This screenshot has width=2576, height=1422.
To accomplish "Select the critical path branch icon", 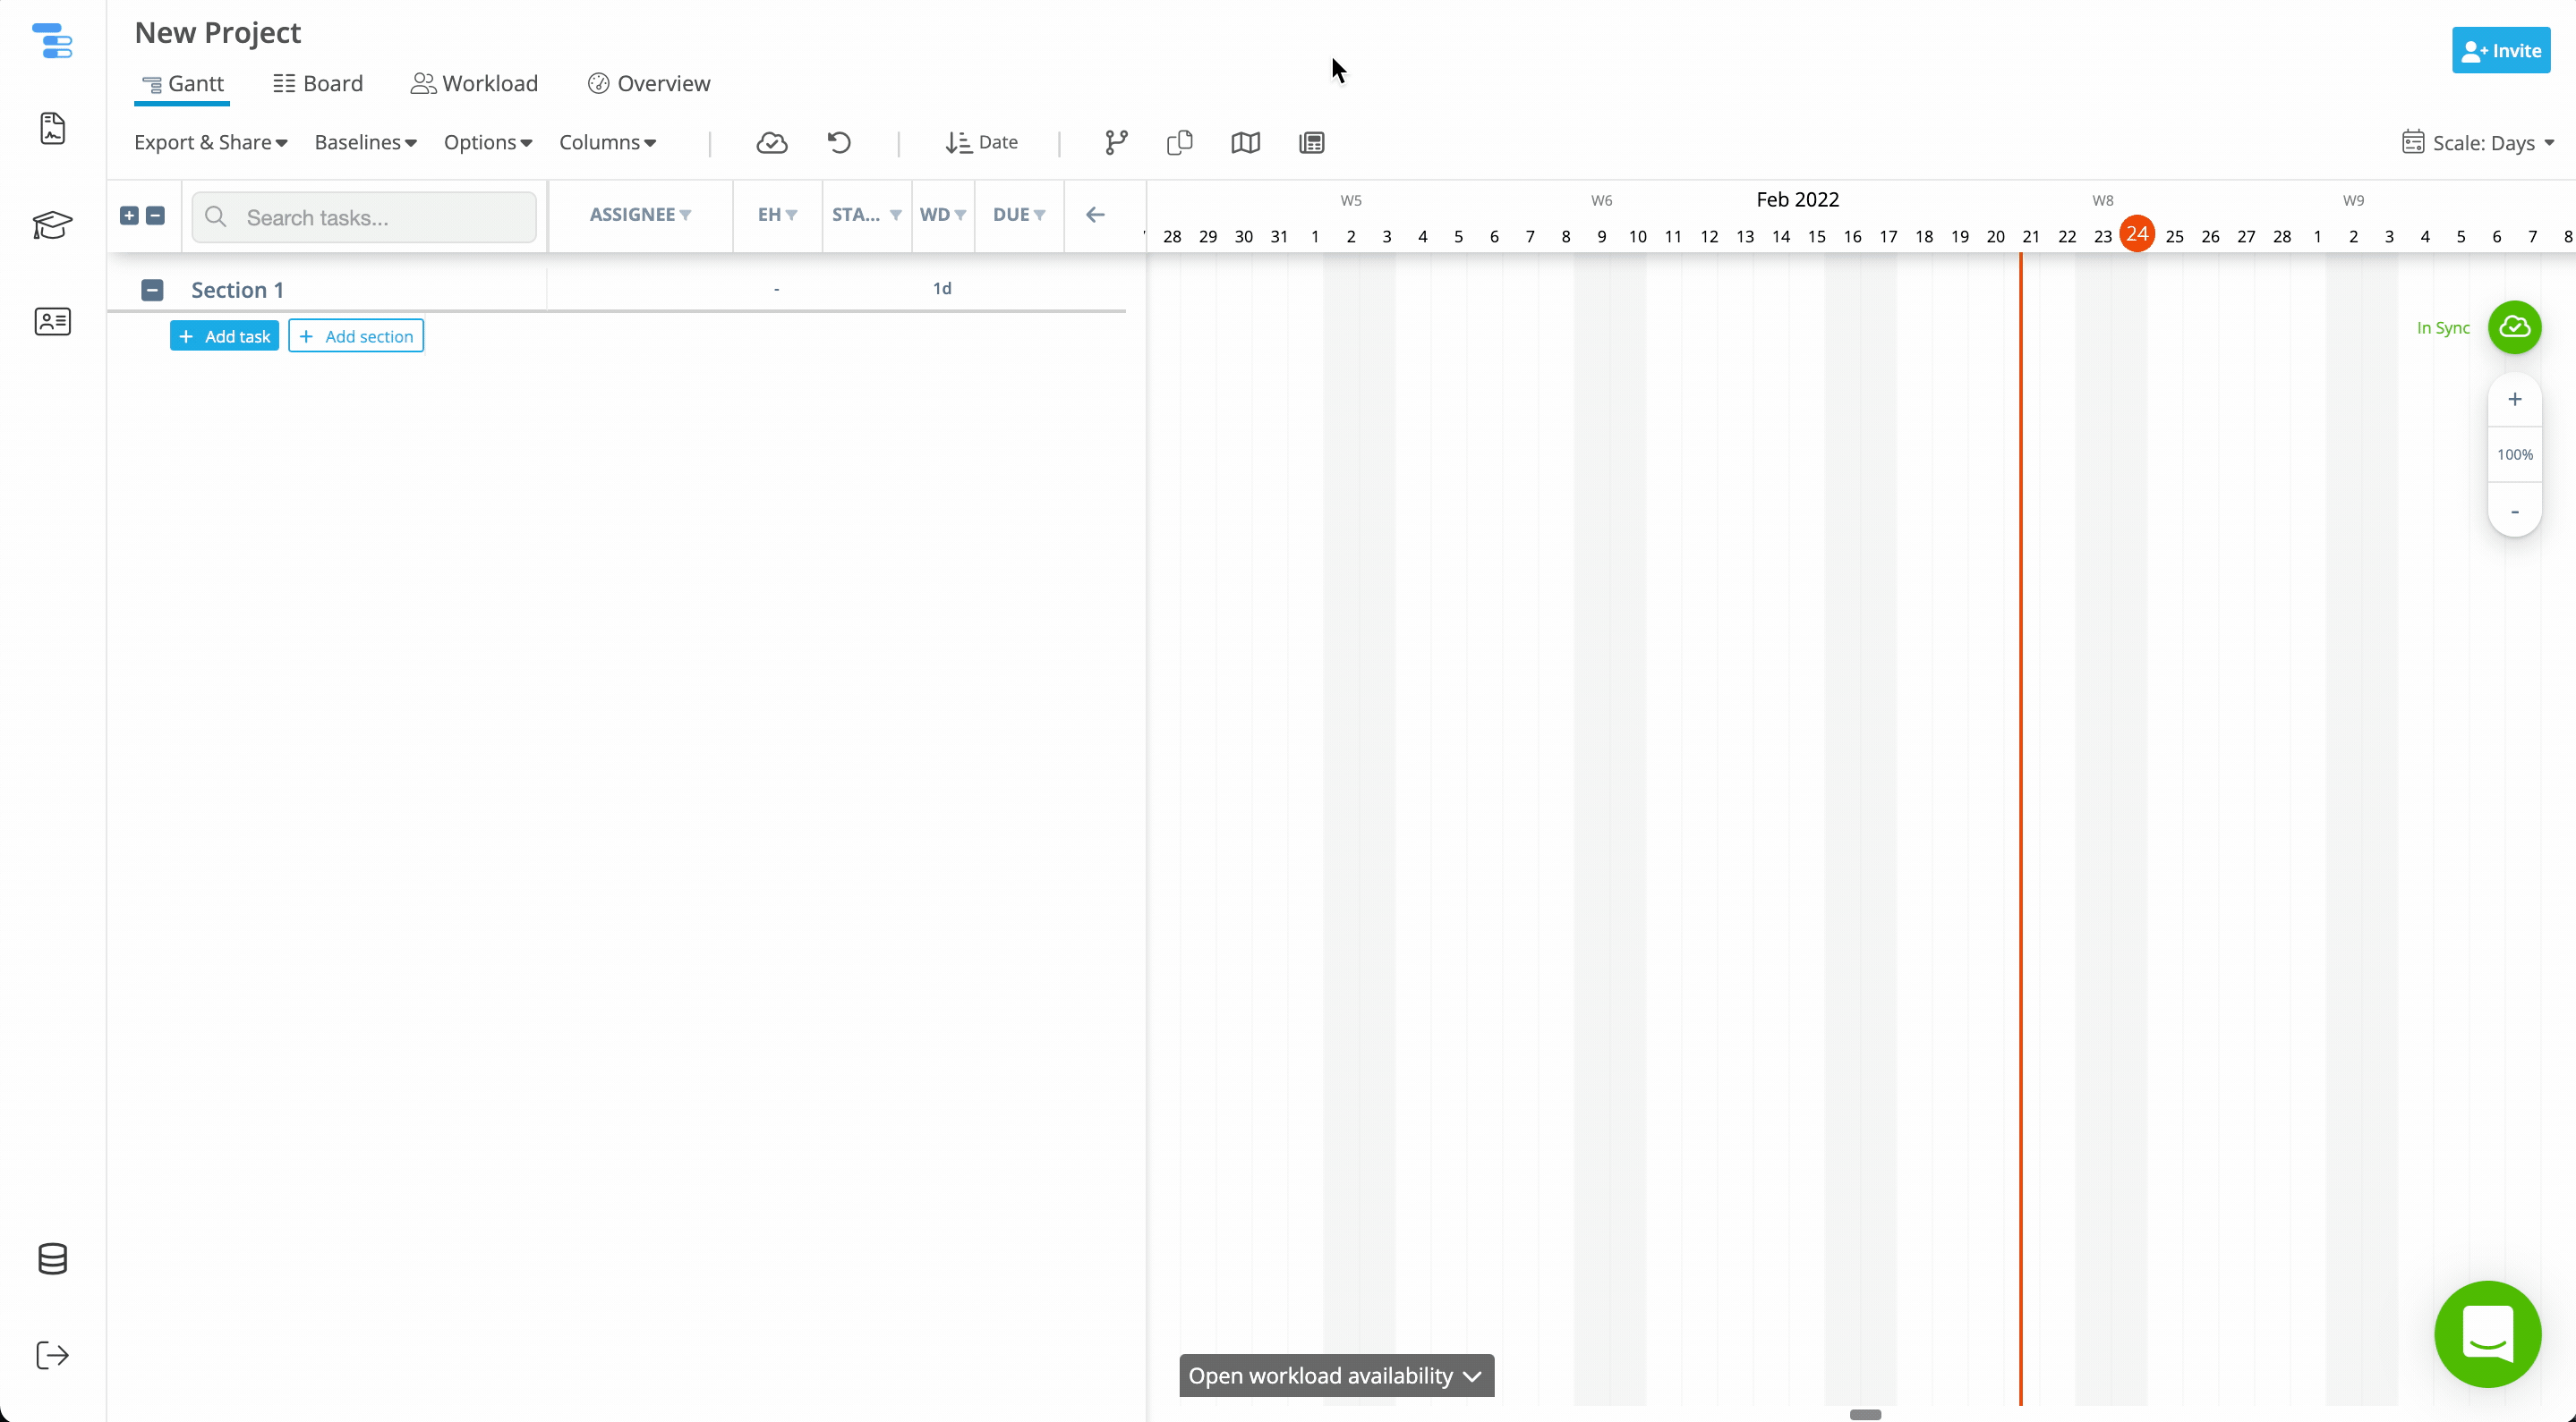I will (1115, 143).
